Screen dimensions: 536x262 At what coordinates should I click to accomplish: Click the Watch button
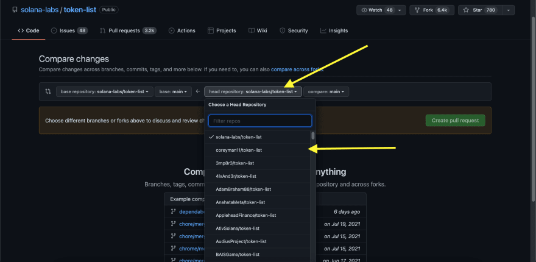381,10
